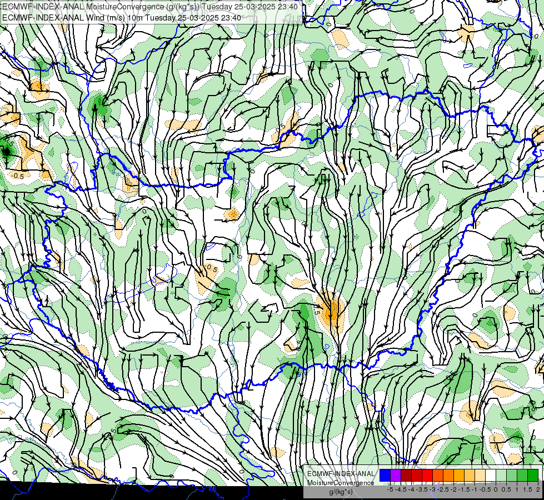
Task: Click the 'MoistureConvergence' label in the legend
Action: 341,483
